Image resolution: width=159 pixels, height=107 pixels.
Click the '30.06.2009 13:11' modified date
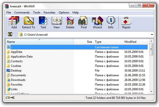coord(135,70)
